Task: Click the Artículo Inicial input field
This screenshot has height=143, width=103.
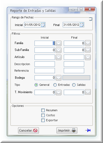Action: coord(45,57)
